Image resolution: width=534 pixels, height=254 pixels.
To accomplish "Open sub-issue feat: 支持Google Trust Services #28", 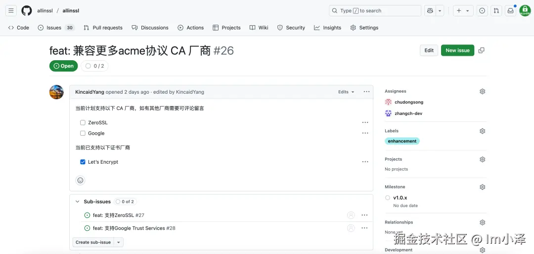I will coord(134,228).
